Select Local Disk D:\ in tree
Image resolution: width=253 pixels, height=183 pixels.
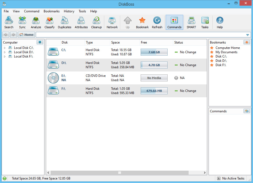23,52
